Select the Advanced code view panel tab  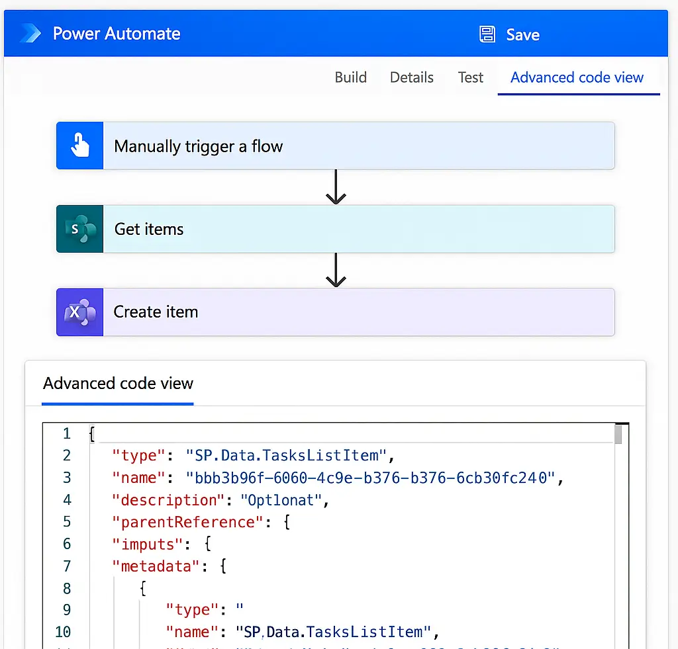(118, 383)
